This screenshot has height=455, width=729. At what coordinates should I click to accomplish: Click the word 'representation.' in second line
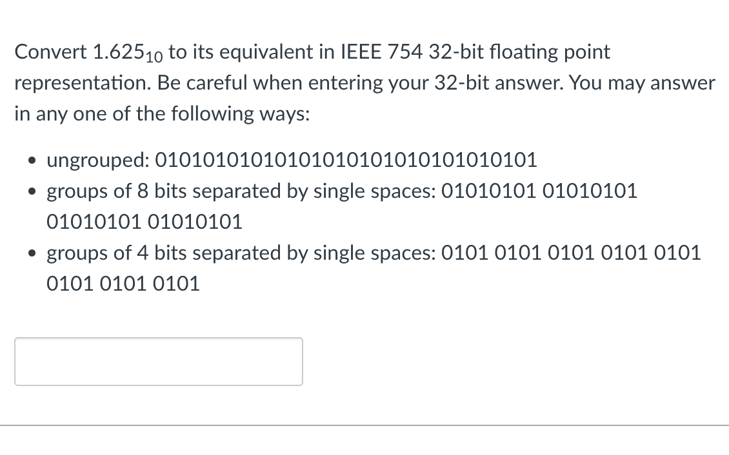click(83, 83)
